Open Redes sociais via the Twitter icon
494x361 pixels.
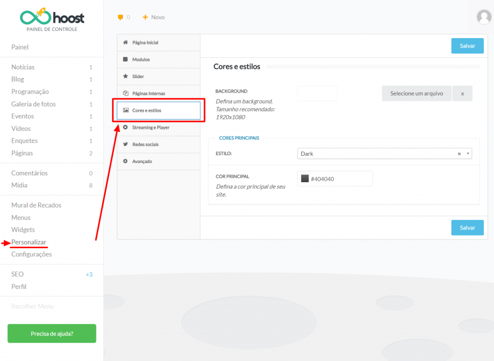(125, 144)
